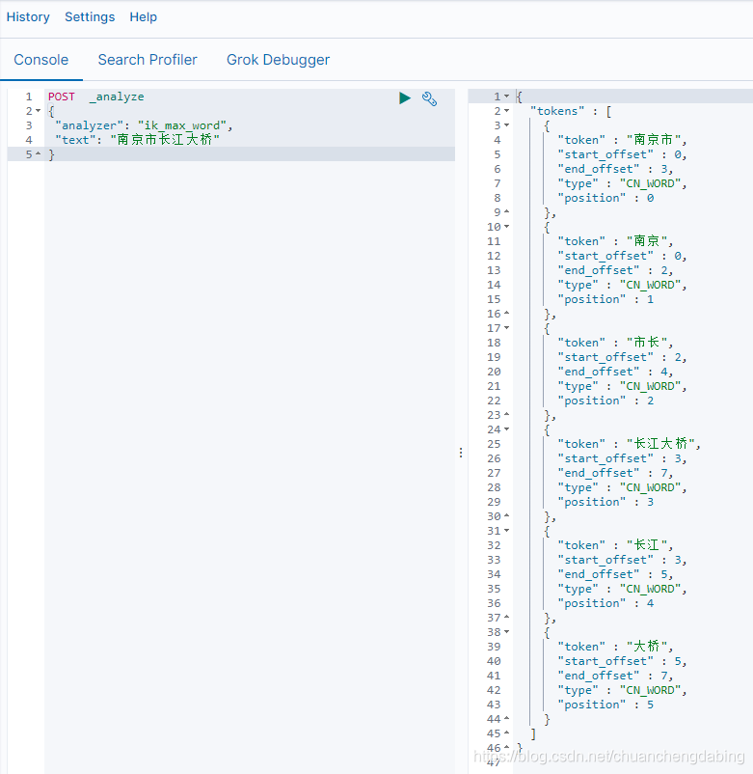The height and width of the screenshot is (774, 753).
Task: Collapse token object at response line 38
Action: 506,632
